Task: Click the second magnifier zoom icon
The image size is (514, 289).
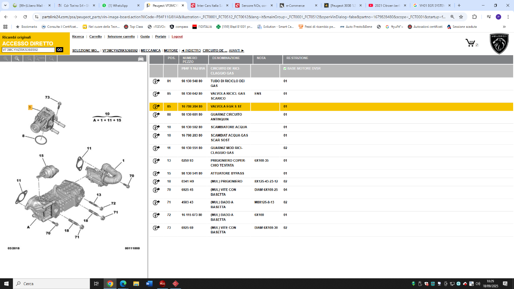Action: click(x=17, y=58)
